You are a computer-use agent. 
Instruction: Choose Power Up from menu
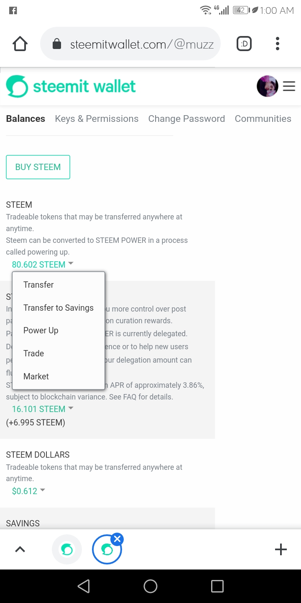coord(41,330)
